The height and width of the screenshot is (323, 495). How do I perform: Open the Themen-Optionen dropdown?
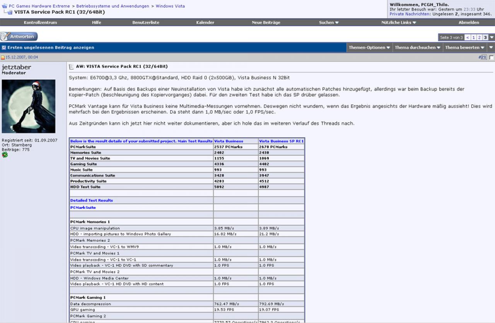(369, 48)
